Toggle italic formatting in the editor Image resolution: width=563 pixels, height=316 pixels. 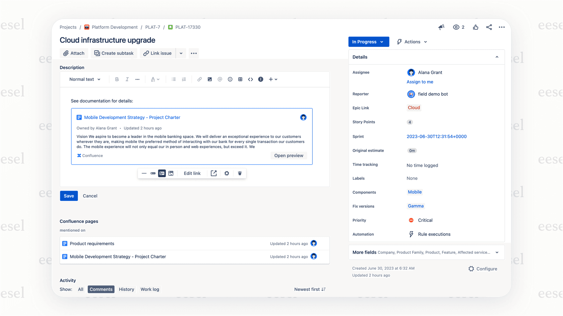tap(127, 79)
